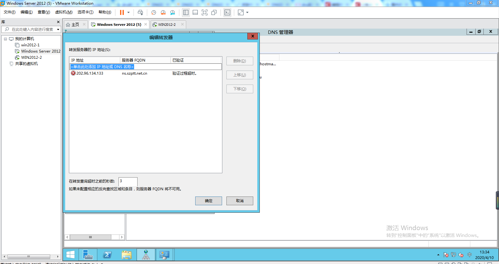Click the library search input field

point(31,30)
